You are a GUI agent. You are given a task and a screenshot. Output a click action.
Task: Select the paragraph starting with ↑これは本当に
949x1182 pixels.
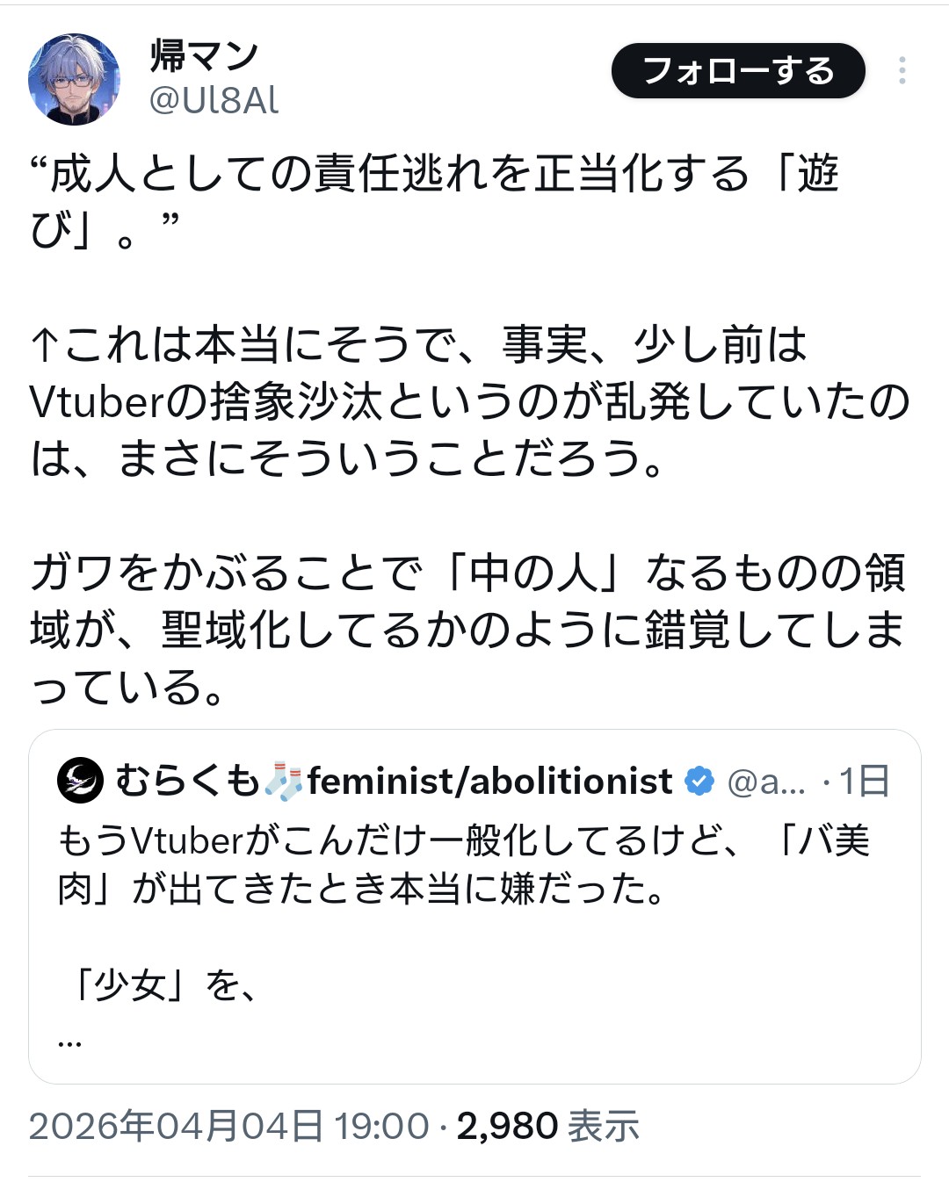point(469,401)
